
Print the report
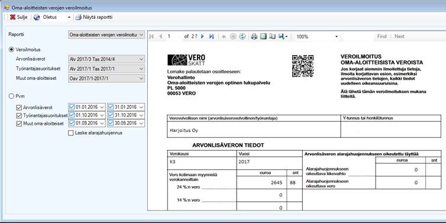click(254, 37)
